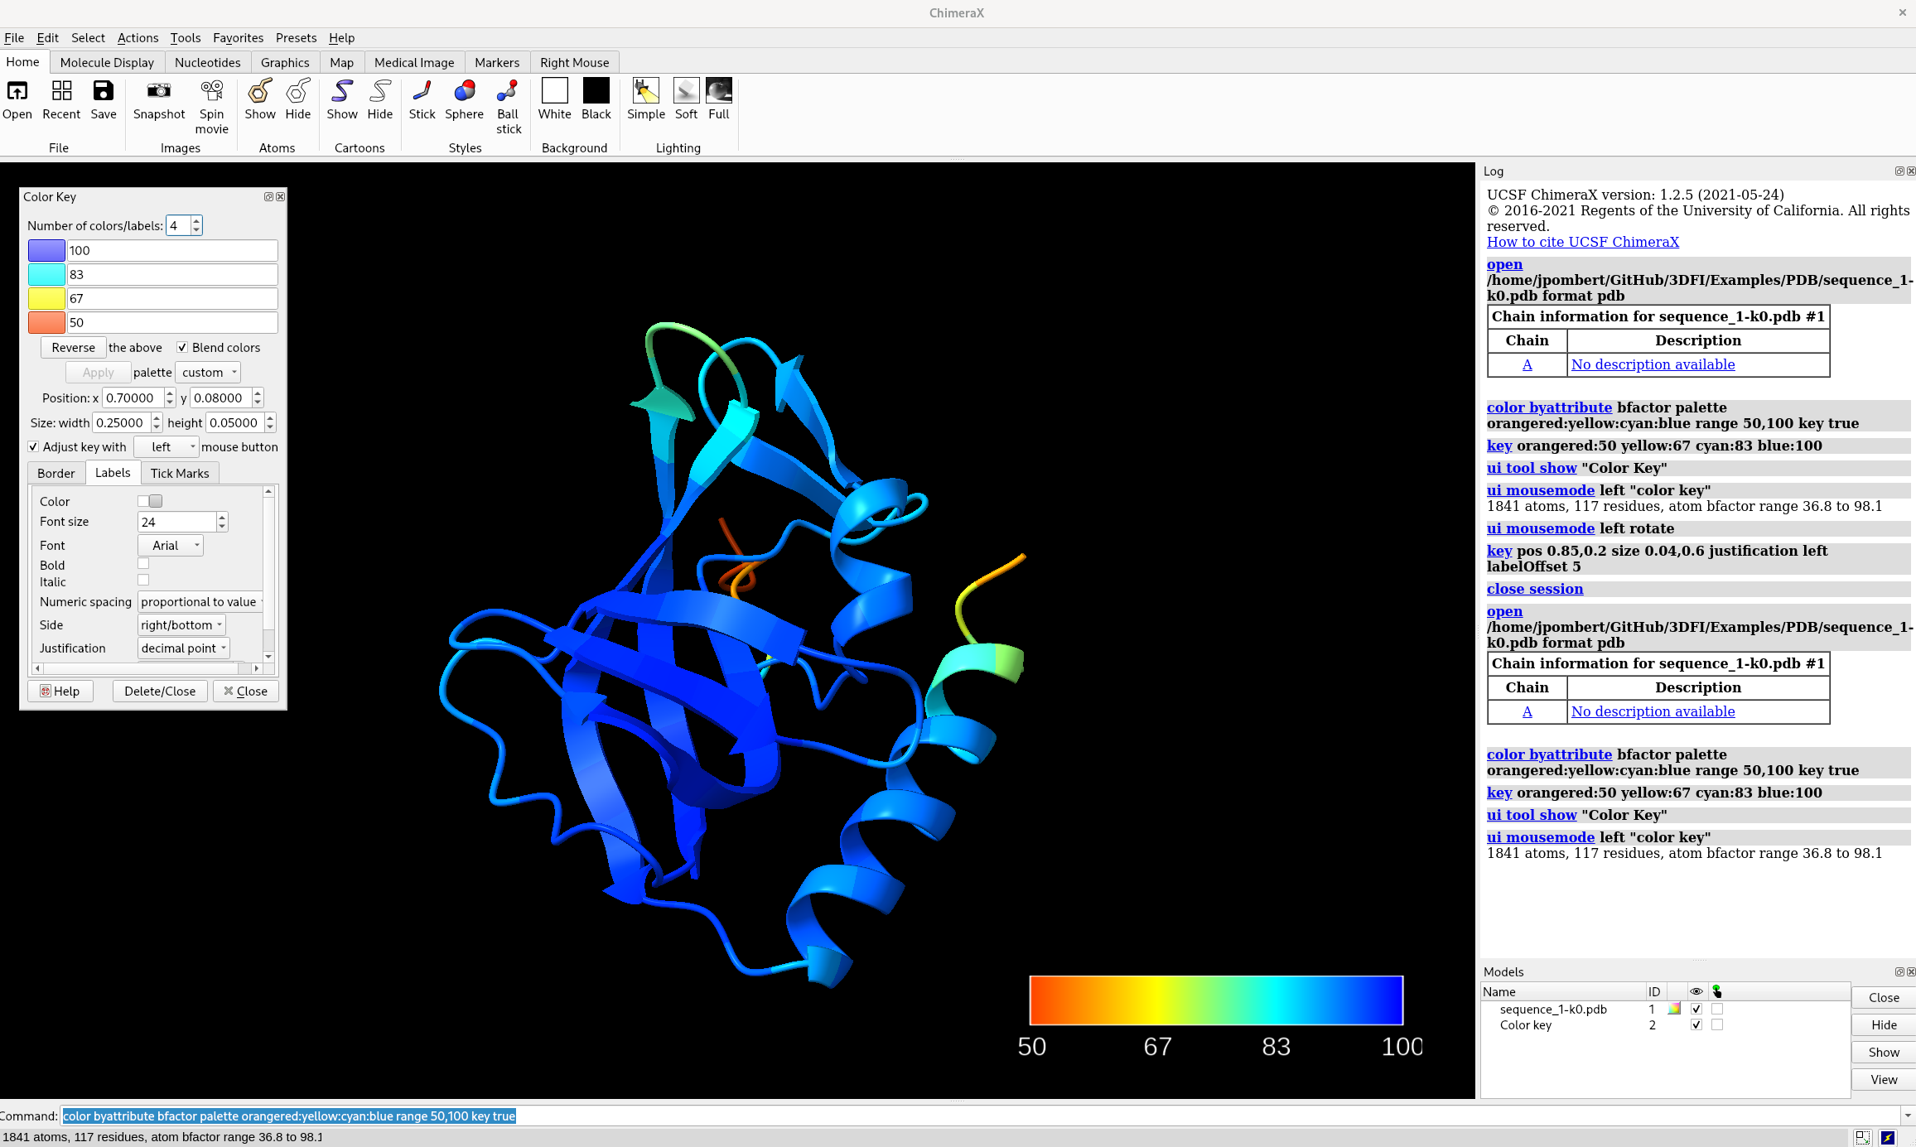Adjust Font size stepper arrows

222,522
